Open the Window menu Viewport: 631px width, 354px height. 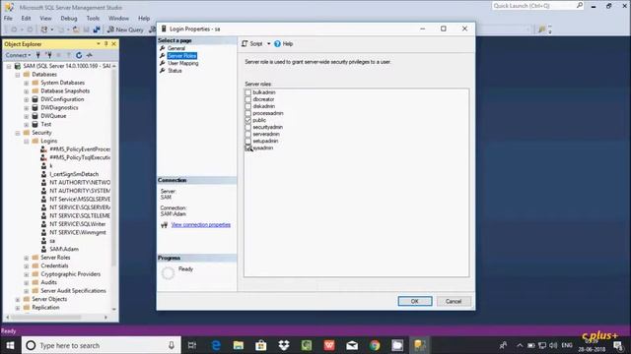point(118,18)
